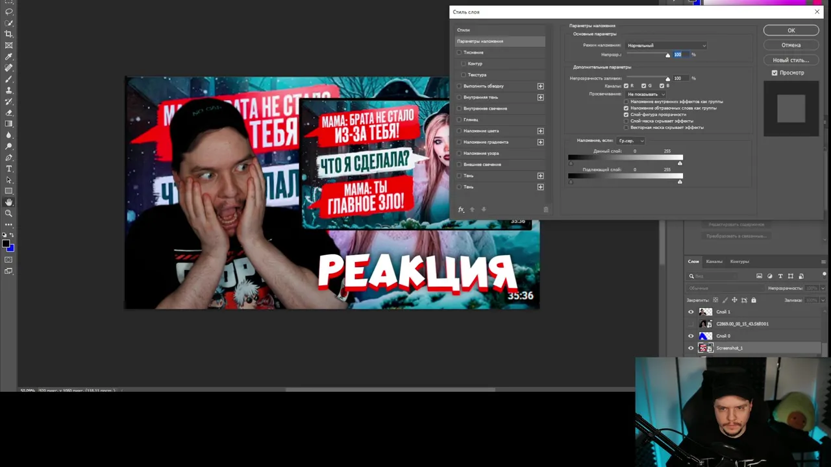Open Просвечивание knockout dropdown
The image size is (831, 467).
pyautogui.click(x=645, y=94)
